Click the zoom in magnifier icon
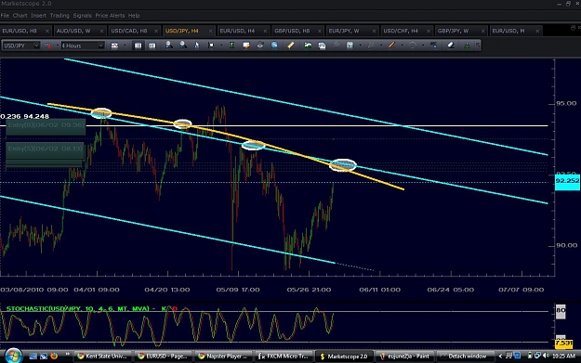581x363 pixels. [168, 45]
